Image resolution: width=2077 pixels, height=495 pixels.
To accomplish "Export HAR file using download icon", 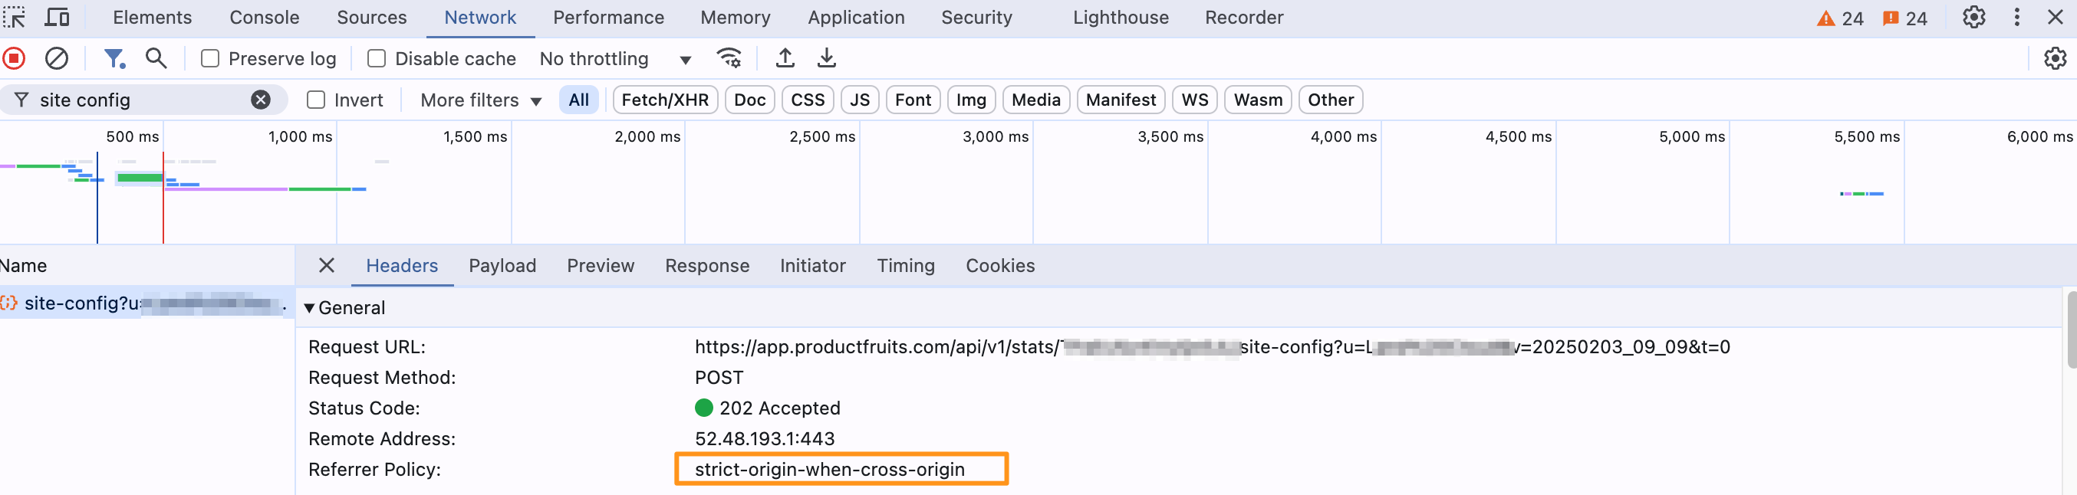I will (x=827, y=58).
